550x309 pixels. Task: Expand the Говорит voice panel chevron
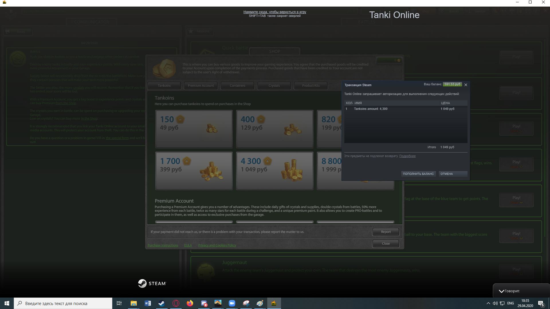coord(501,291)
